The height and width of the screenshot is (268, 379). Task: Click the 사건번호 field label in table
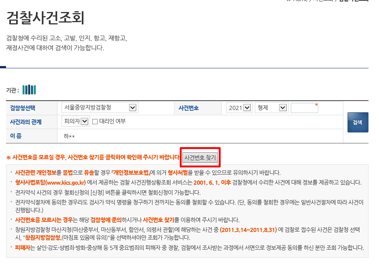point(188,108)
